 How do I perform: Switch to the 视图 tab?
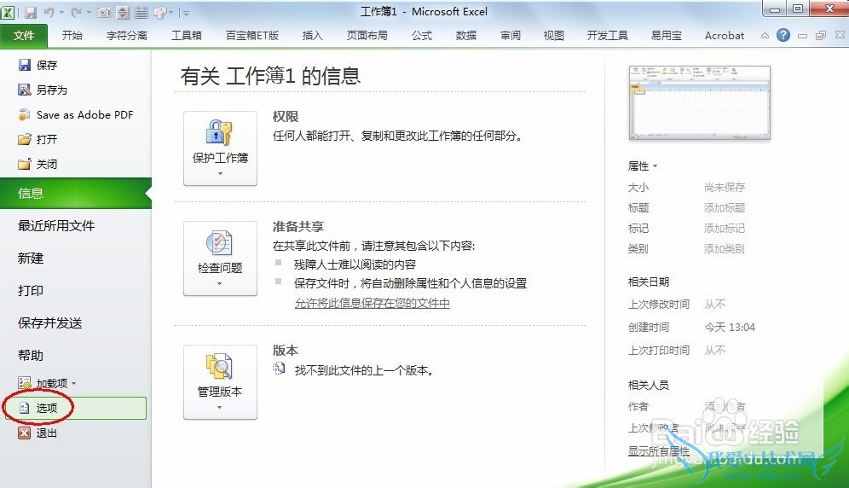point(554,36)
